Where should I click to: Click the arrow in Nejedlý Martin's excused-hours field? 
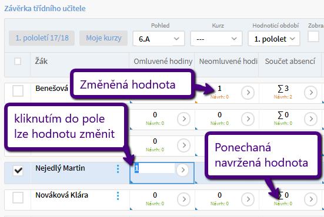tap(182, 170)
